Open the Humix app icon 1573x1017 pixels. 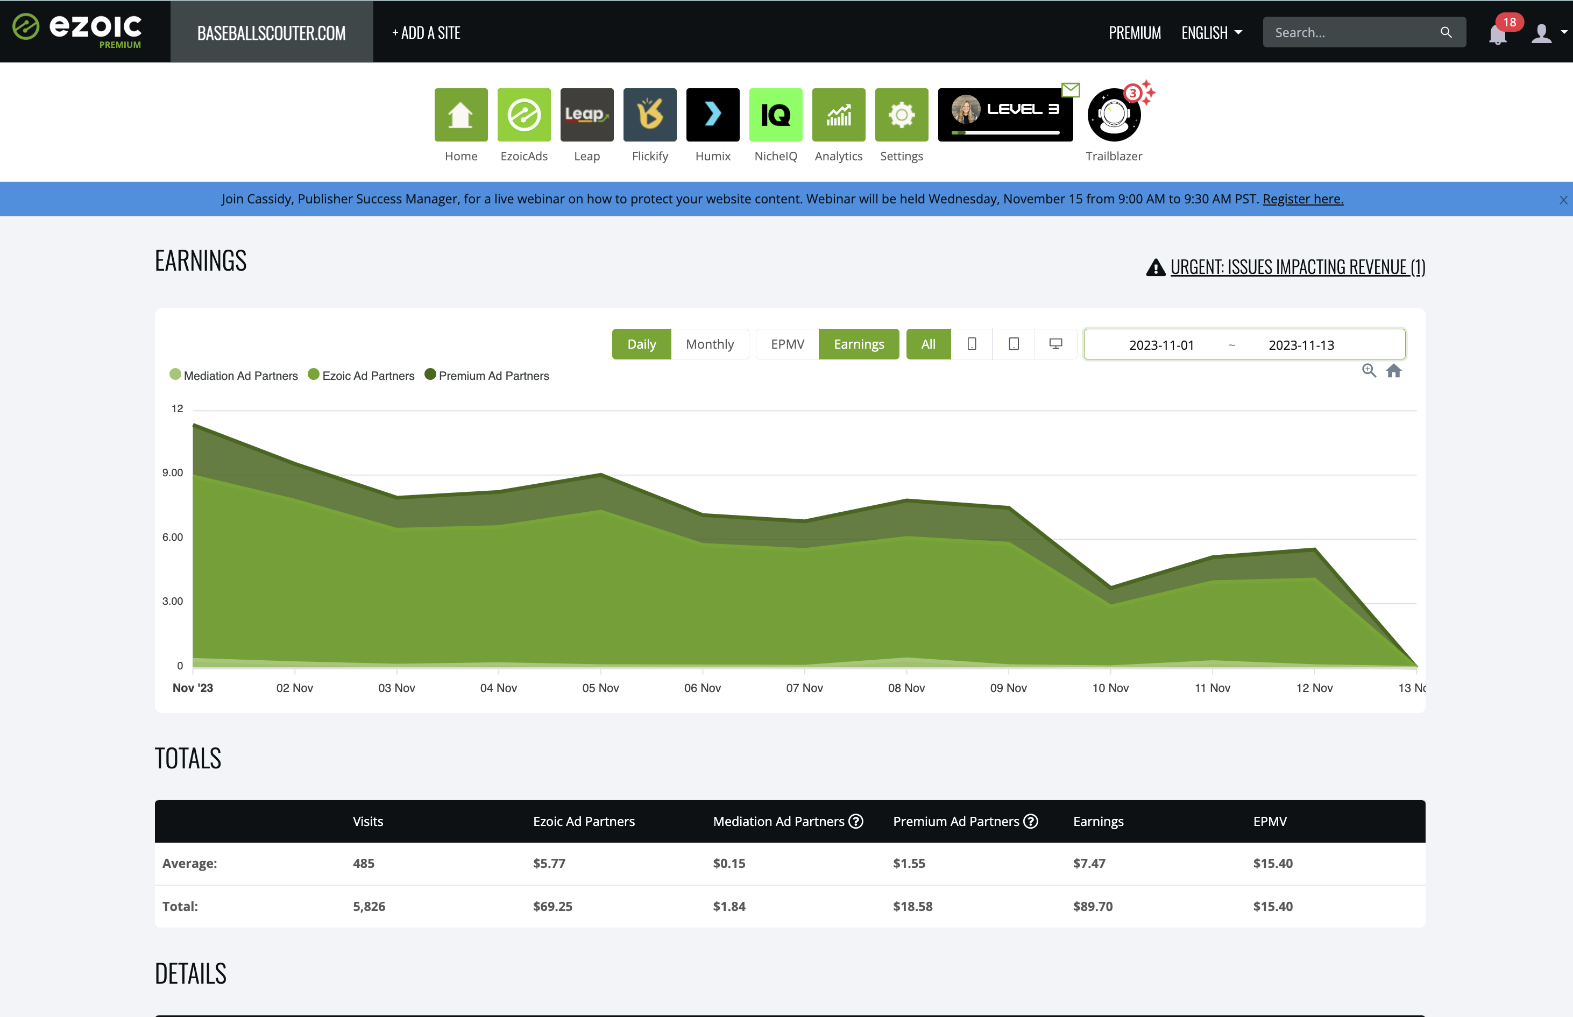tap(713, 114)
